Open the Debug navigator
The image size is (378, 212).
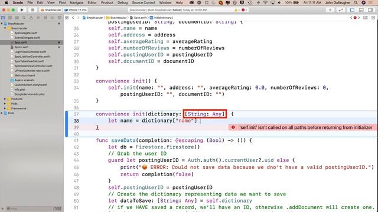coord(45,18)
